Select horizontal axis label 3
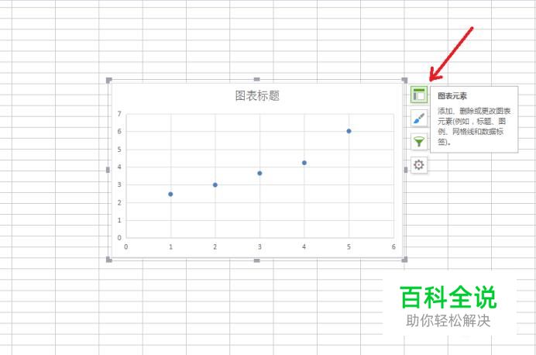The image size is (536, 355). (x=259, y=246)
